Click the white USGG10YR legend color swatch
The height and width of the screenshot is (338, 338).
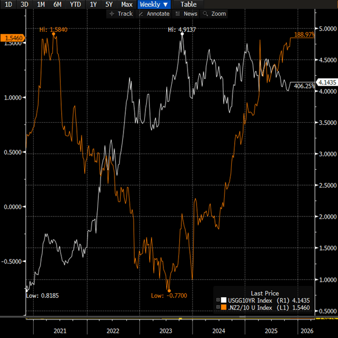click(x=223, y=301)
